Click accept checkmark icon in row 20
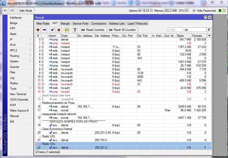 tap(51, 132)
